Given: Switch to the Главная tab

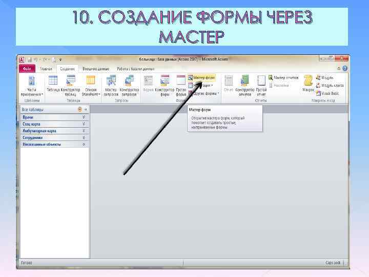Looking at the screenshot, I should click(46, 69).
